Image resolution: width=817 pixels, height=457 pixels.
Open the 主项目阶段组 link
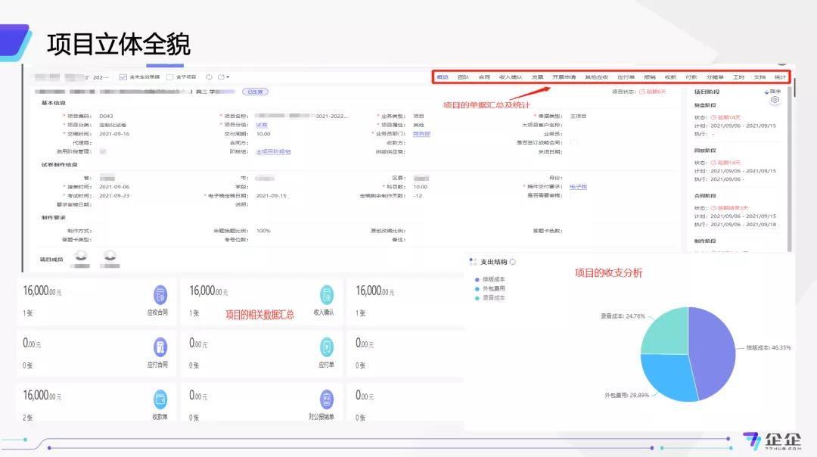(x=273, y=151)
